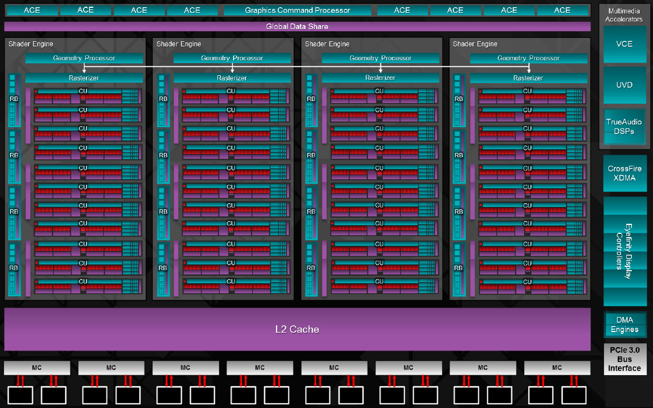Click the Geometry Processor in the first Shader Engine
The height and width of the screenshot is (408, 653).
pos(84,58)
